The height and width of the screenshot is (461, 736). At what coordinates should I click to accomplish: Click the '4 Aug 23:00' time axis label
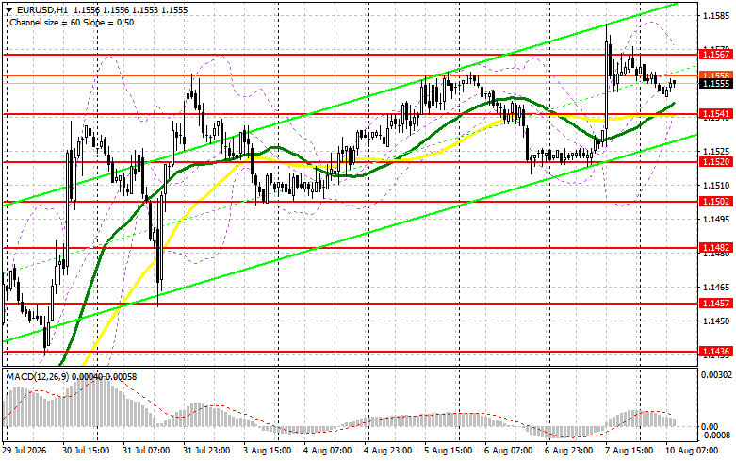point(387,451)
